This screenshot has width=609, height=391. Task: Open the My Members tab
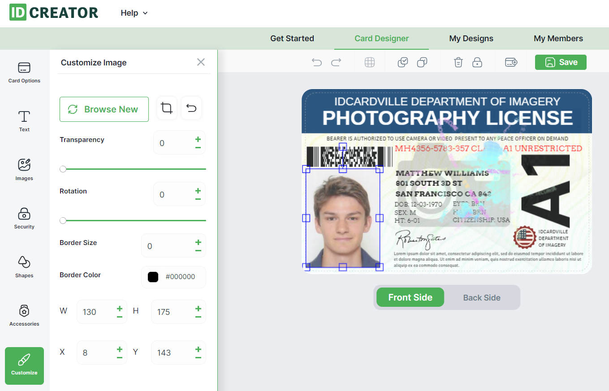tap(558, 39)
